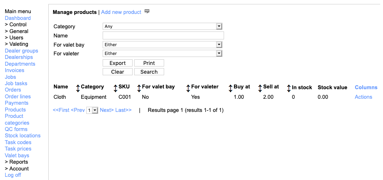Sort by For valeter arrow icon
Viewport: 383px width, 180px height.
pyautogui.click(x=230, y=89)
